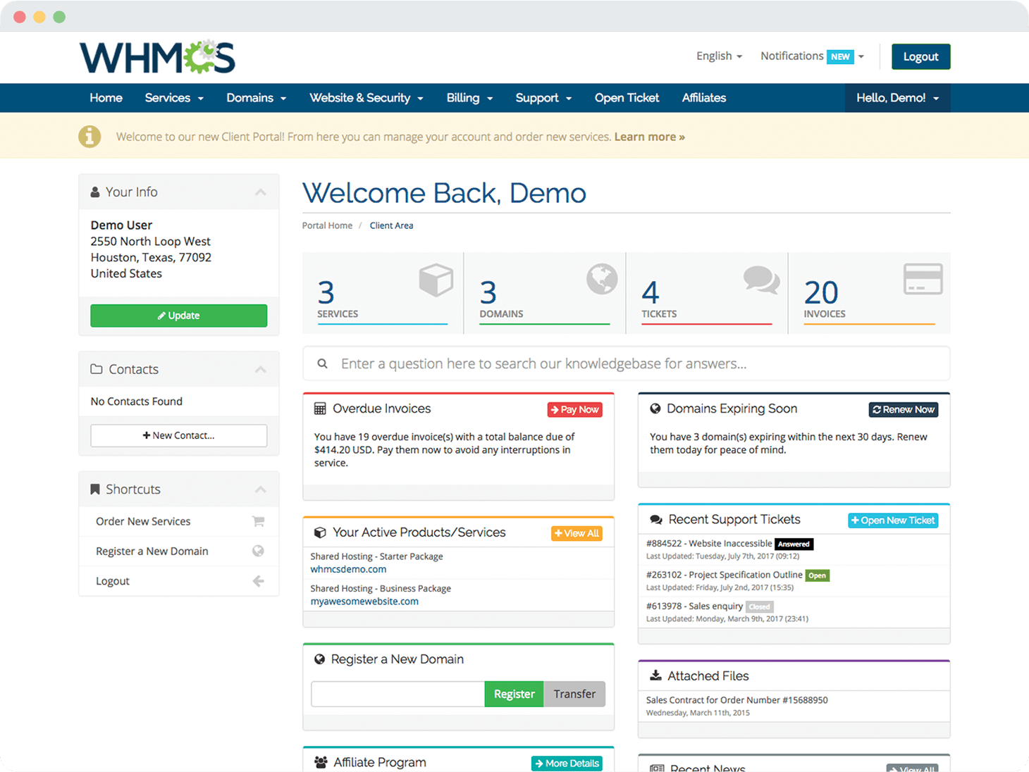Click the comments icon beside Recent Support Tickets

click(656, 519)
